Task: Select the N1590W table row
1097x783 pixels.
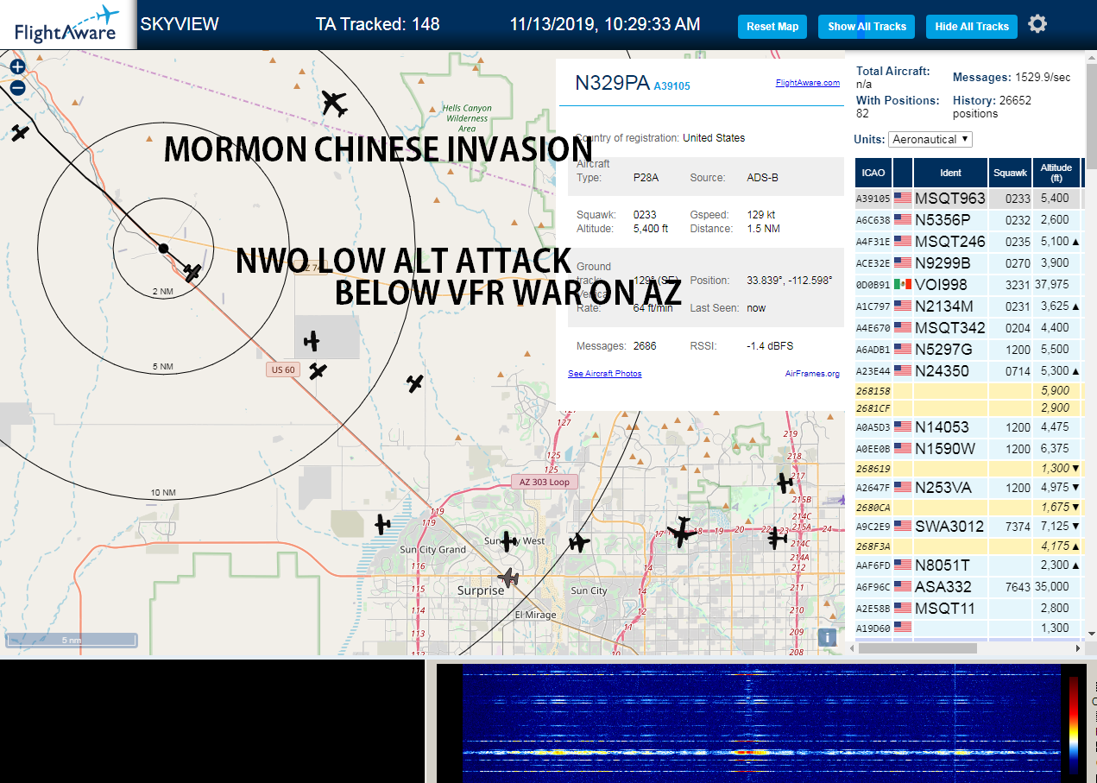Action: tap(968, 449)
